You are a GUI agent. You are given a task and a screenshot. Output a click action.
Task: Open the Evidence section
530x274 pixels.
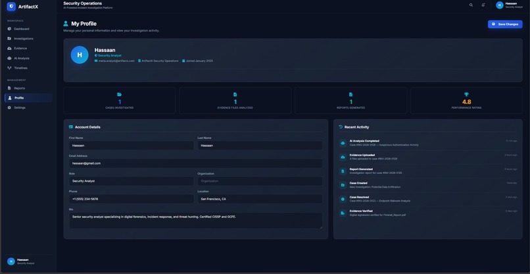[28, 49]
